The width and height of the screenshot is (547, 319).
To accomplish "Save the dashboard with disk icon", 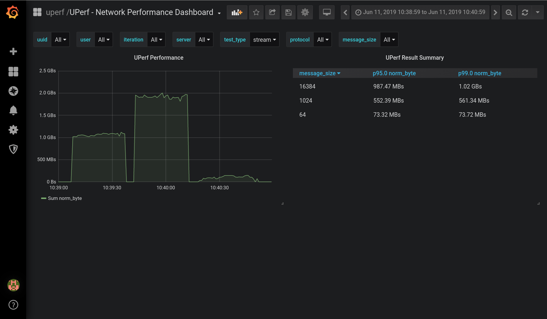I will pyautogui.click(x=288, y=12).
